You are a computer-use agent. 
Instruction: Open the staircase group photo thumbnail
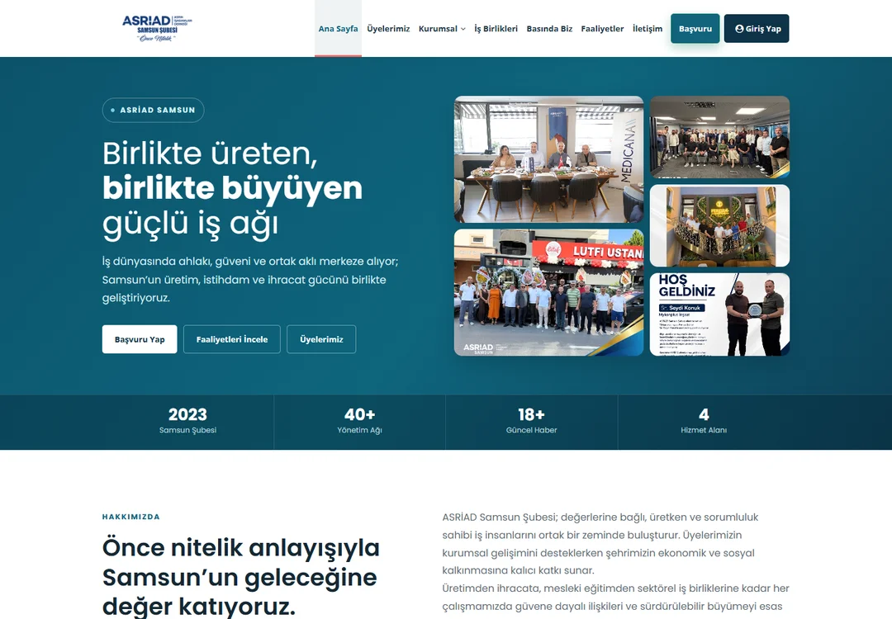[719, 225]
